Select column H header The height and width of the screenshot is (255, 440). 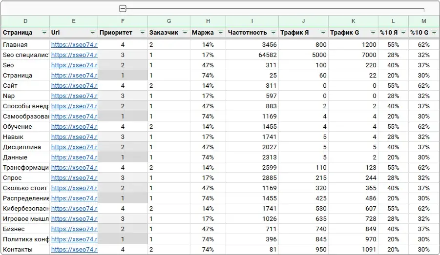(x=208, y=21)
